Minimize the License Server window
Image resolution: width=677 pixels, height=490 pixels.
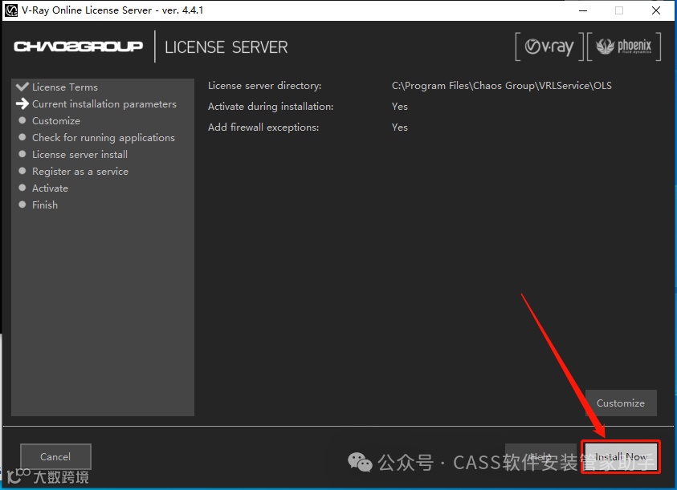[x=583, y=10]
